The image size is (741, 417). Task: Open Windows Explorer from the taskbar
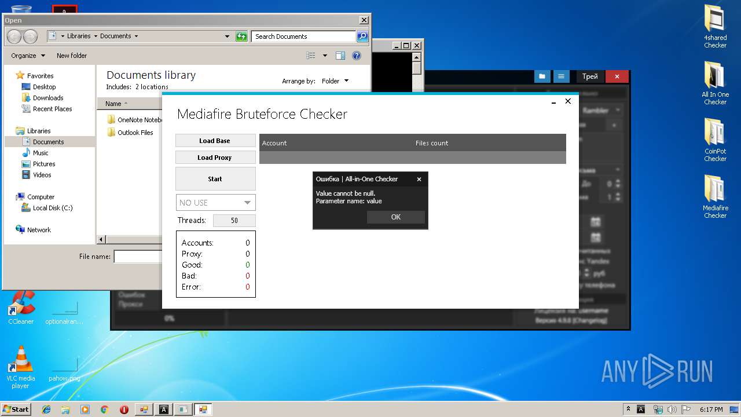point(65,409)
